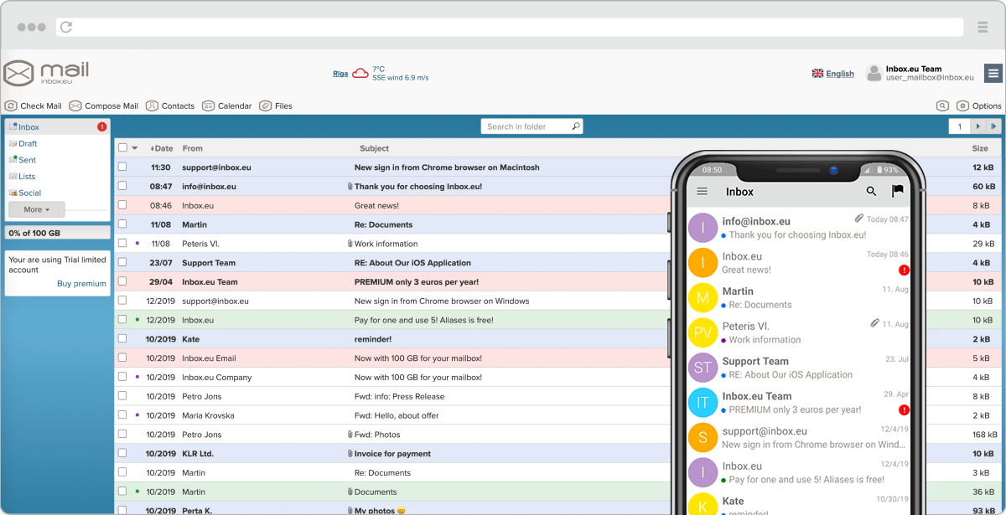Open the account hamburger menu button
The image size is (1006, 515).
[x=993, y=74]
